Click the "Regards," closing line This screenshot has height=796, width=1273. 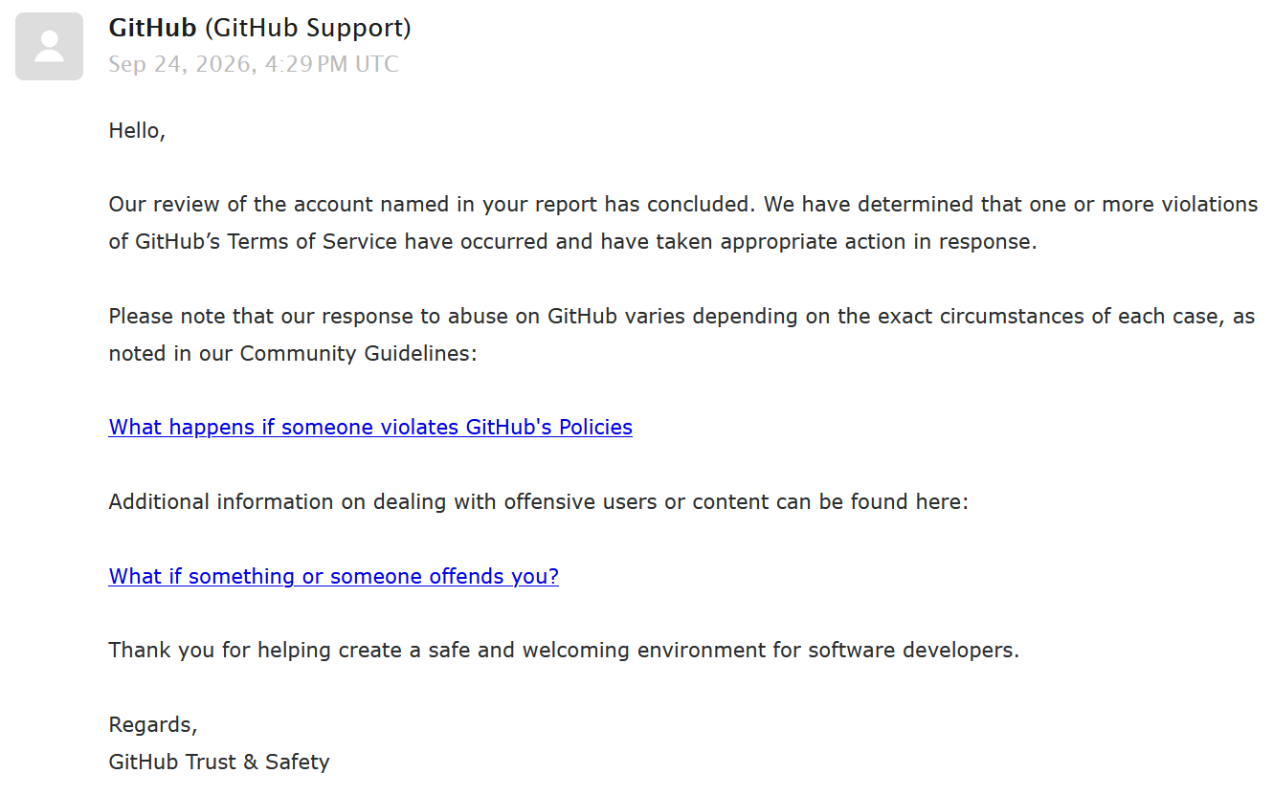pos(153,725)
